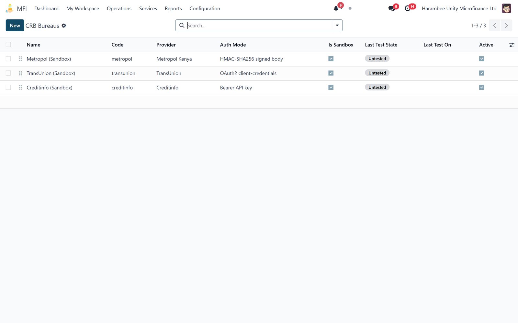Grab the drag handle for Creditinfo (Sandbox)

[21, 88]
